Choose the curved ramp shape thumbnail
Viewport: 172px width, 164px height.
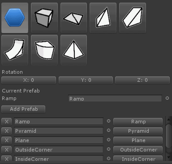tap(15, 50)
